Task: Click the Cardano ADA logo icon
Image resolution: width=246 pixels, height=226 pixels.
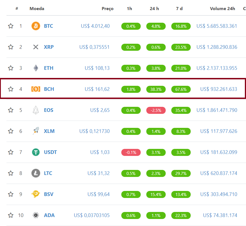Action: coord(36,215)
